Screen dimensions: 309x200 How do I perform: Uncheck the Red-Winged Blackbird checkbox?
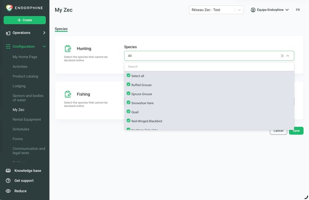129,121
